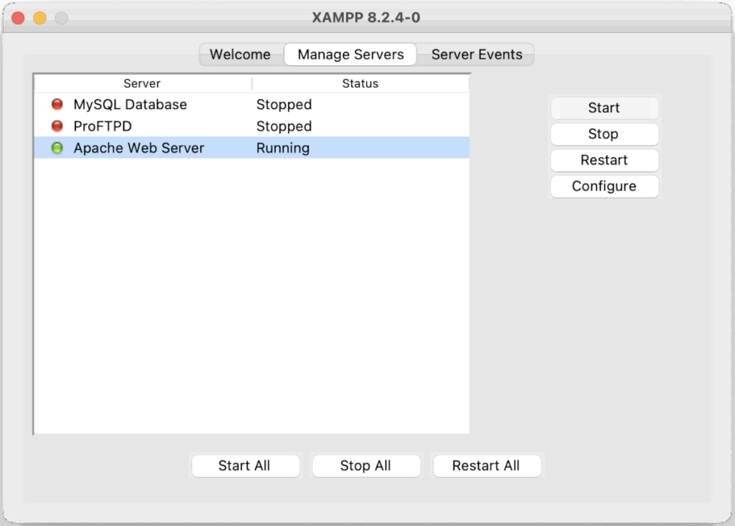The width and height of the screenshot is (735, 526).
Task: Click the red status icon beside ProFTPD
Action: click(57, 126)
